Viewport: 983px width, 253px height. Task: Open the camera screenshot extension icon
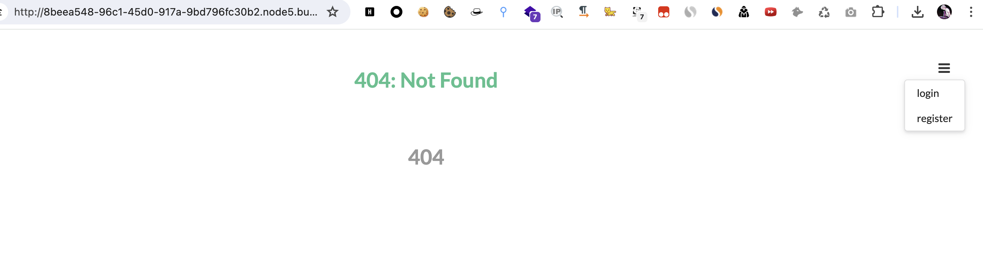pos(850,13)
